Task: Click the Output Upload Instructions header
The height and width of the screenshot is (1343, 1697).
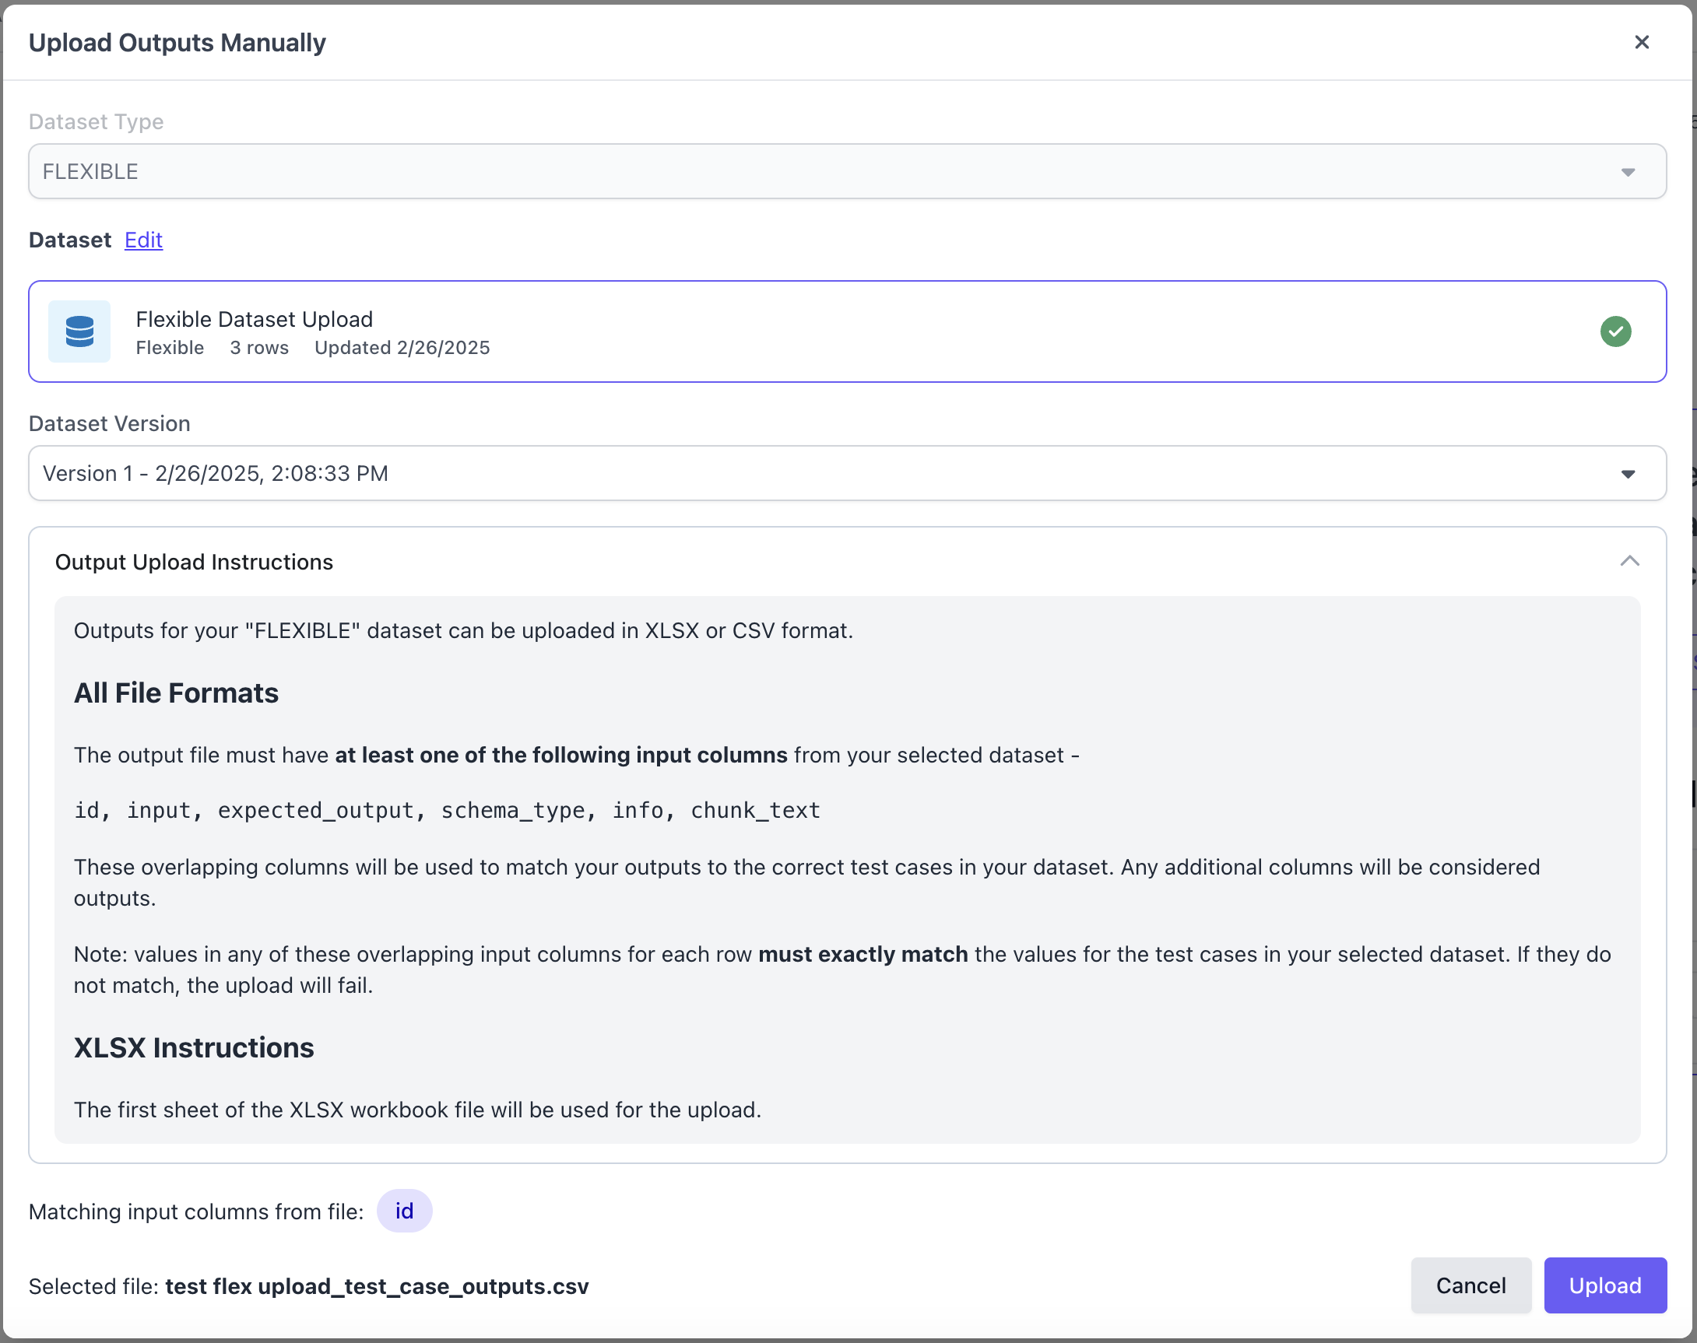Action: [x=195, y=563]
